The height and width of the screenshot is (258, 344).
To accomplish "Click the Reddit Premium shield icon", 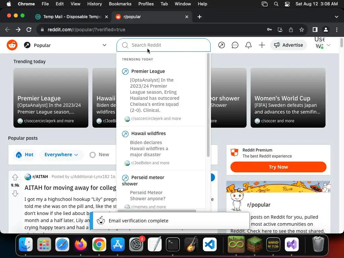I will (234, 152).
